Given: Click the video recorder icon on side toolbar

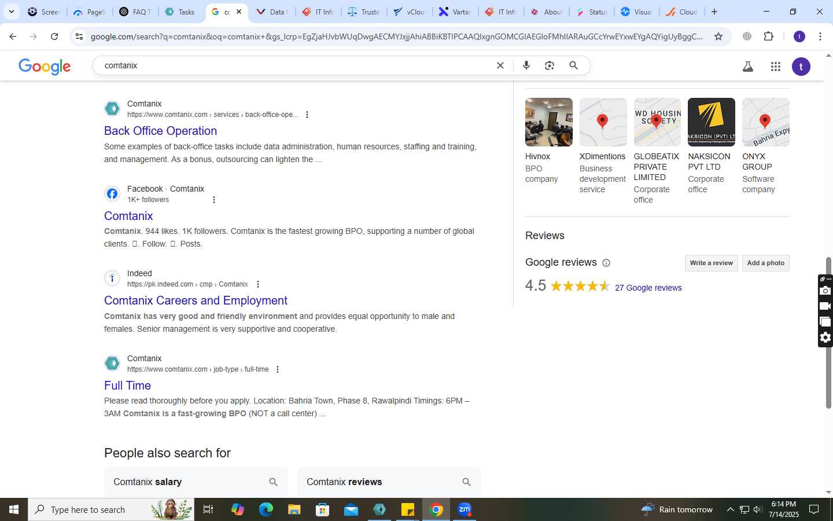Looking at the screenshot, I should tap(825, 306).
